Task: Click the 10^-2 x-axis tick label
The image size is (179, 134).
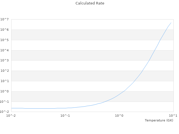Action: (11, 116)
